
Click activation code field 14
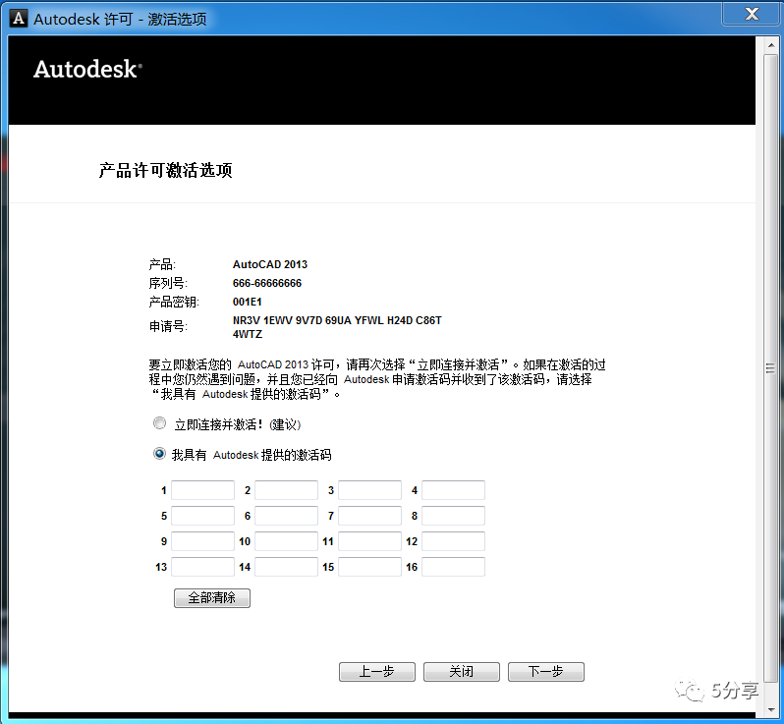[287, 567]
